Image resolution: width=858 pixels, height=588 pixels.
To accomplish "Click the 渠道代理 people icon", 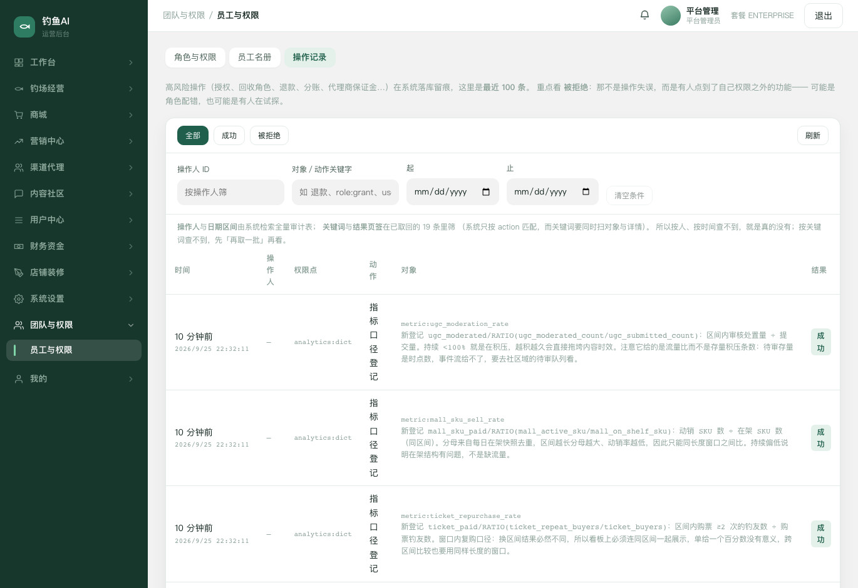I will (19, 168).
